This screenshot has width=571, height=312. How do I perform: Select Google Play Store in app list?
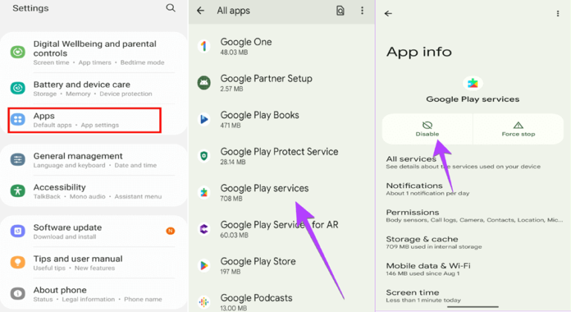pos(282,265)
